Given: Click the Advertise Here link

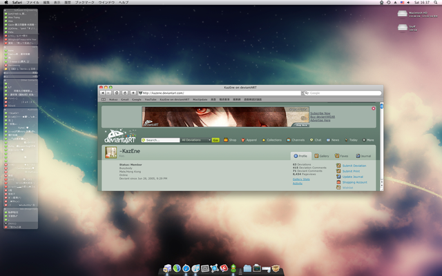Looking at the screenshot, I should click(x=320, y=120).
